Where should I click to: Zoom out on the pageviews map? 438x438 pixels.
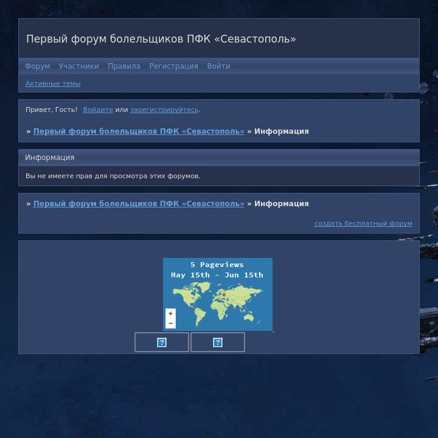point(171,324)
